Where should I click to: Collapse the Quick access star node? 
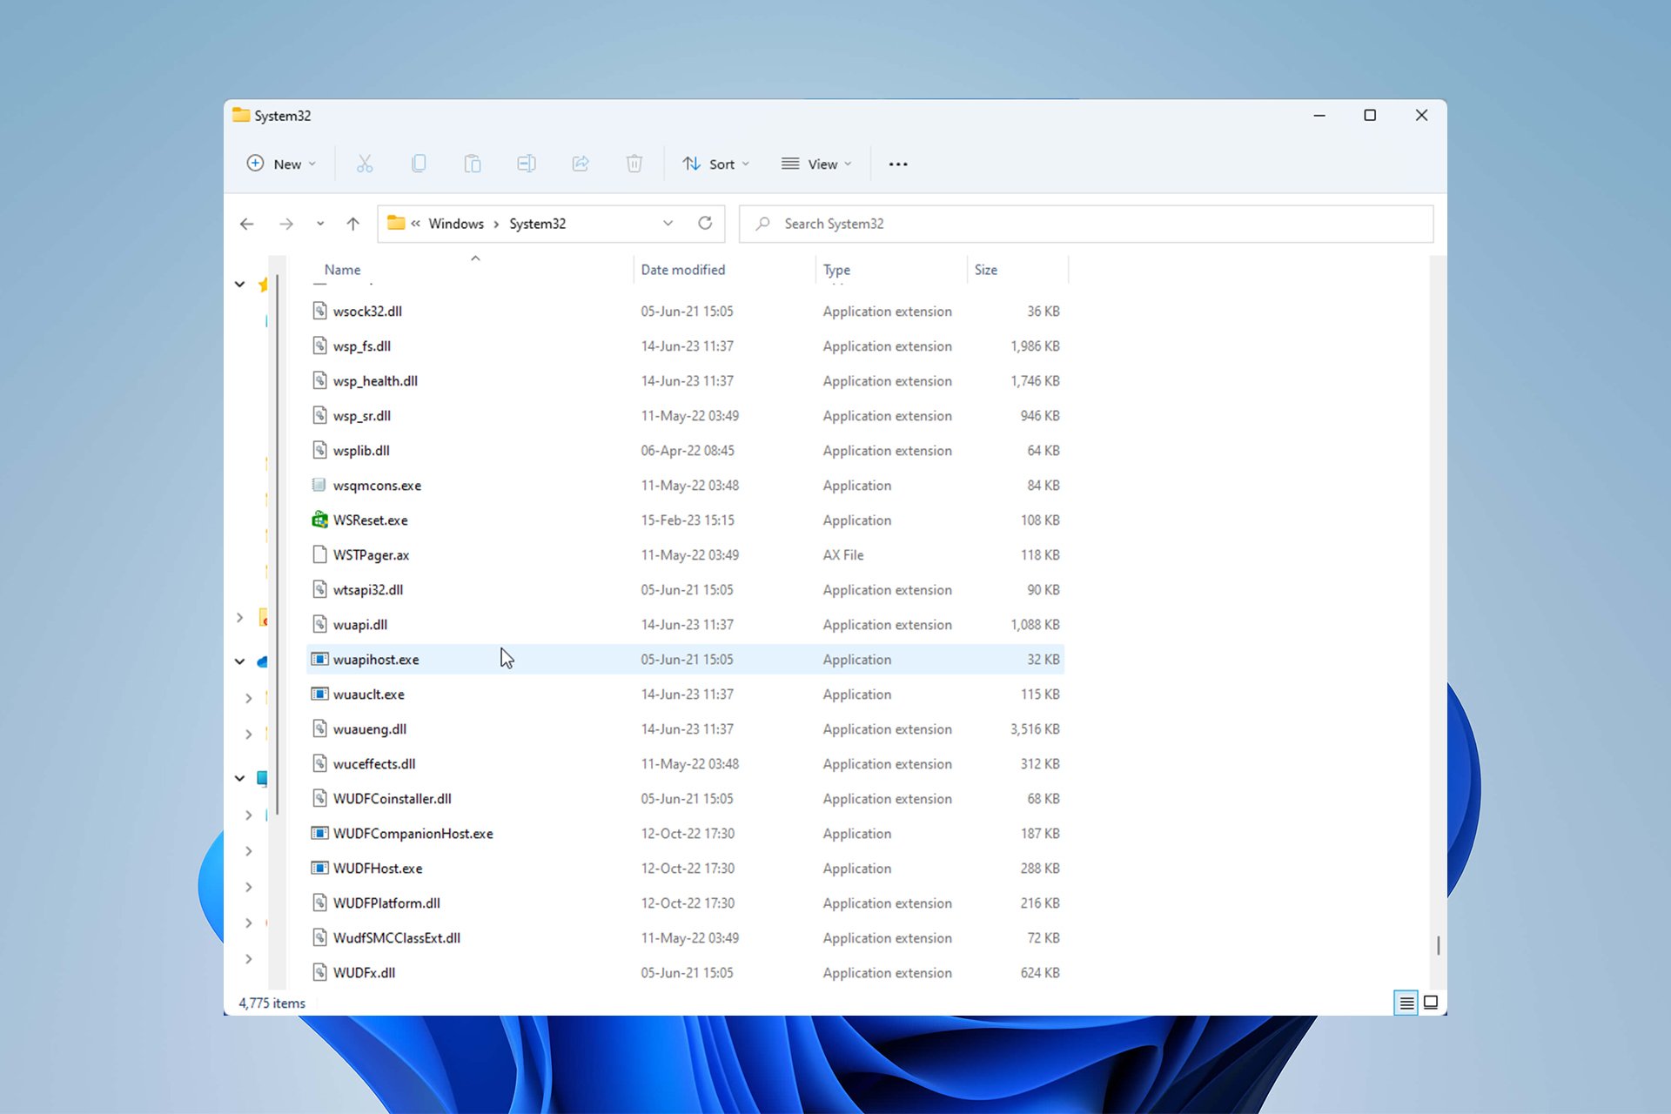coord(239,284)
